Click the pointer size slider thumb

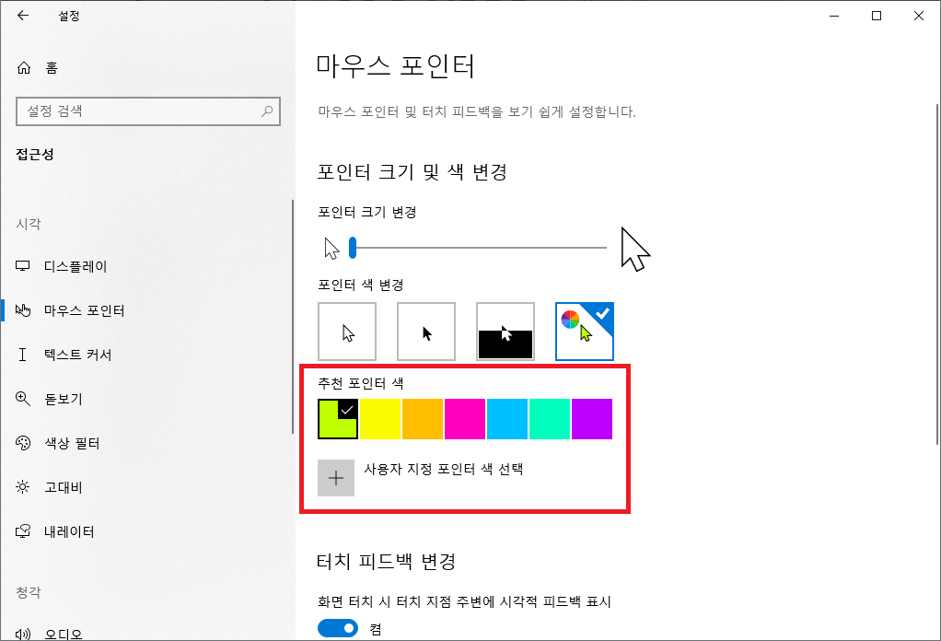click(353, 247)
